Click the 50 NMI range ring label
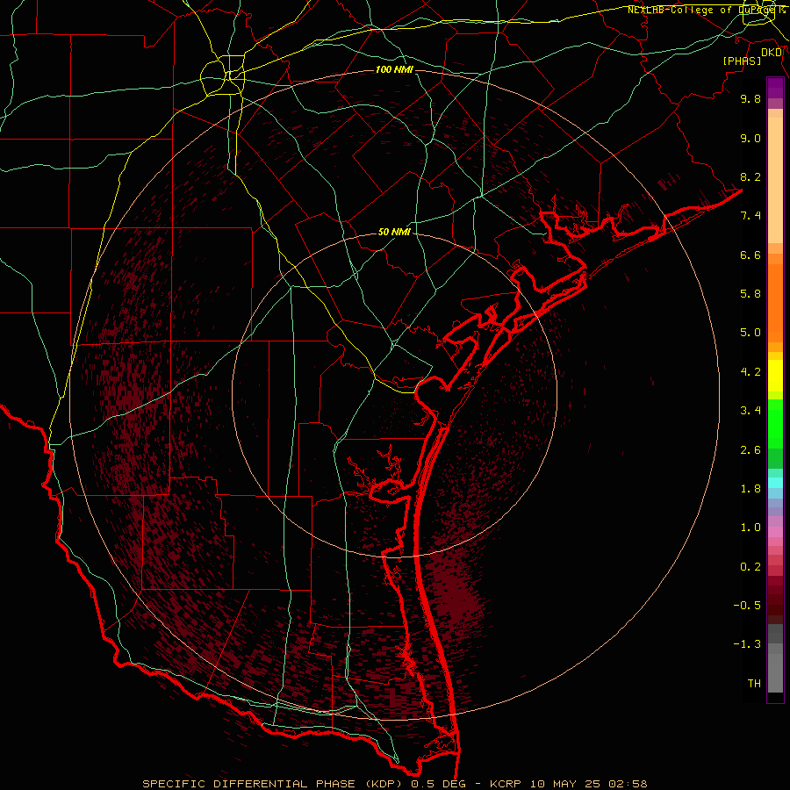The width and height of the screenshot is (790, 790). 394,232
